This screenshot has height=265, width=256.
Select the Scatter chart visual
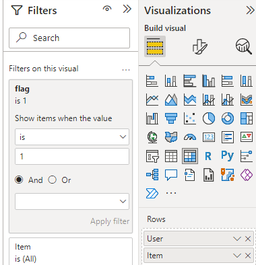[x=190, y=118]
